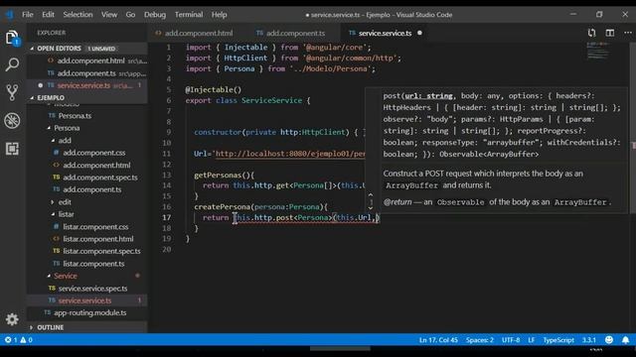Open the Debug menu
Viewport: 636px width, 357px height.
(x=155, y=15)
